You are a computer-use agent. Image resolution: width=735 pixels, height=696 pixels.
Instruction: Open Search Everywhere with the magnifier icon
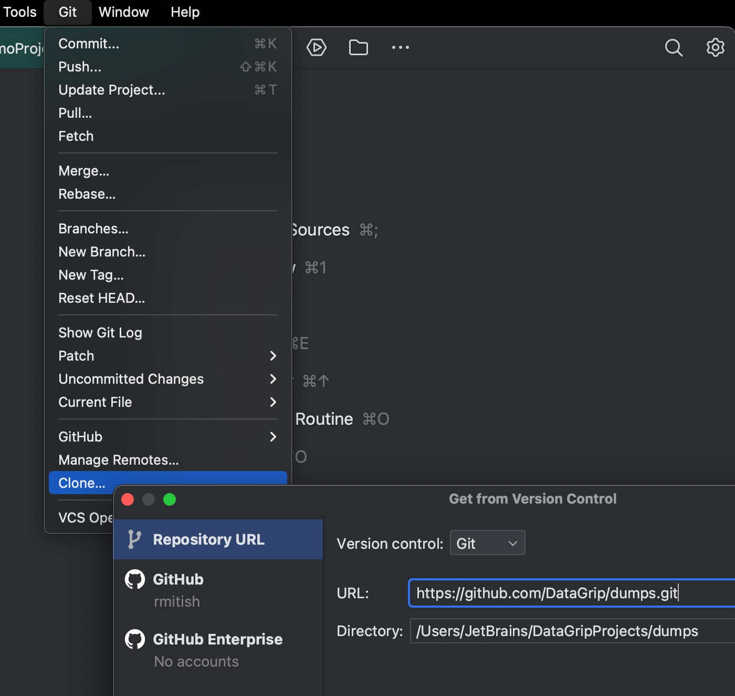pos(674,47)
